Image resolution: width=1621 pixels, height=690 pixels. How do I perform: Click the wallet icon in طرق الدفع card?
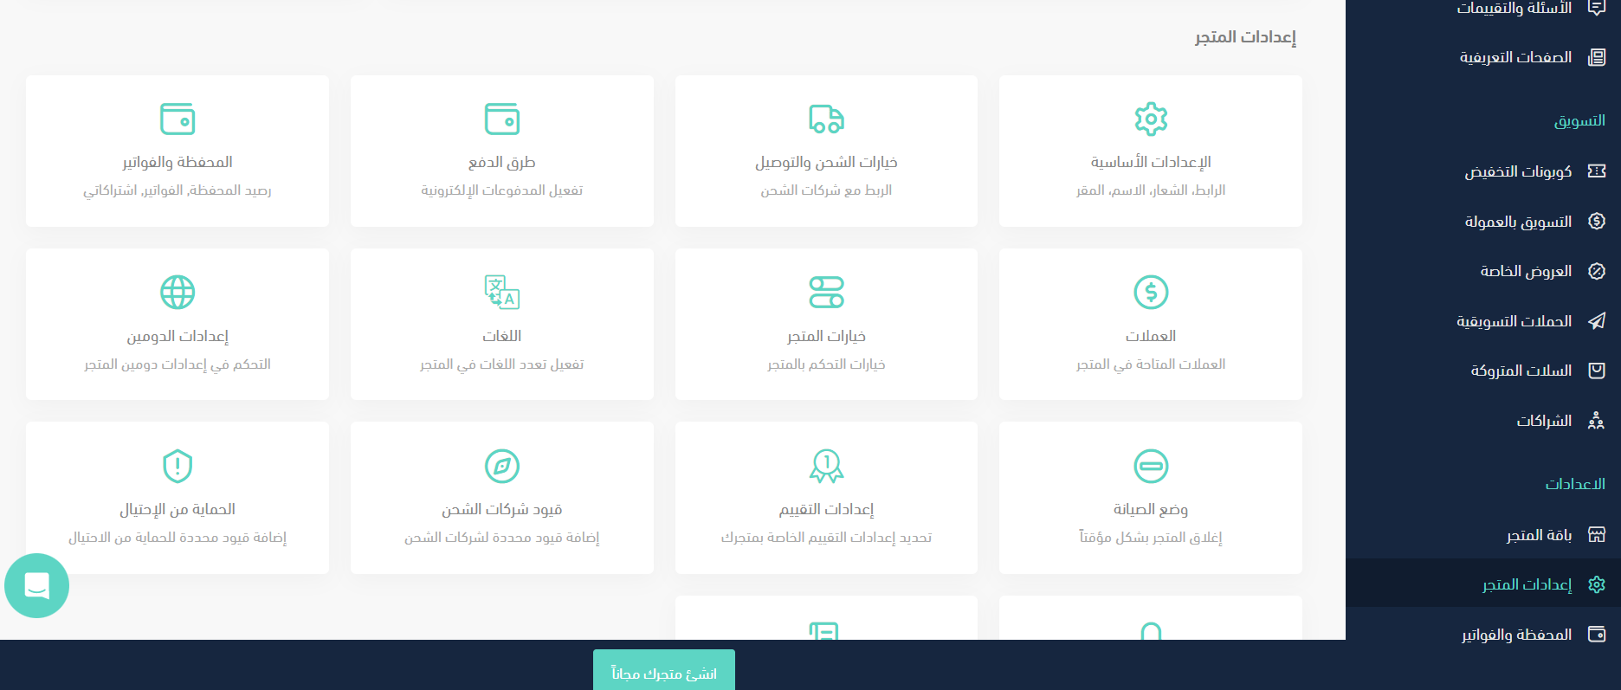point(502,119)
